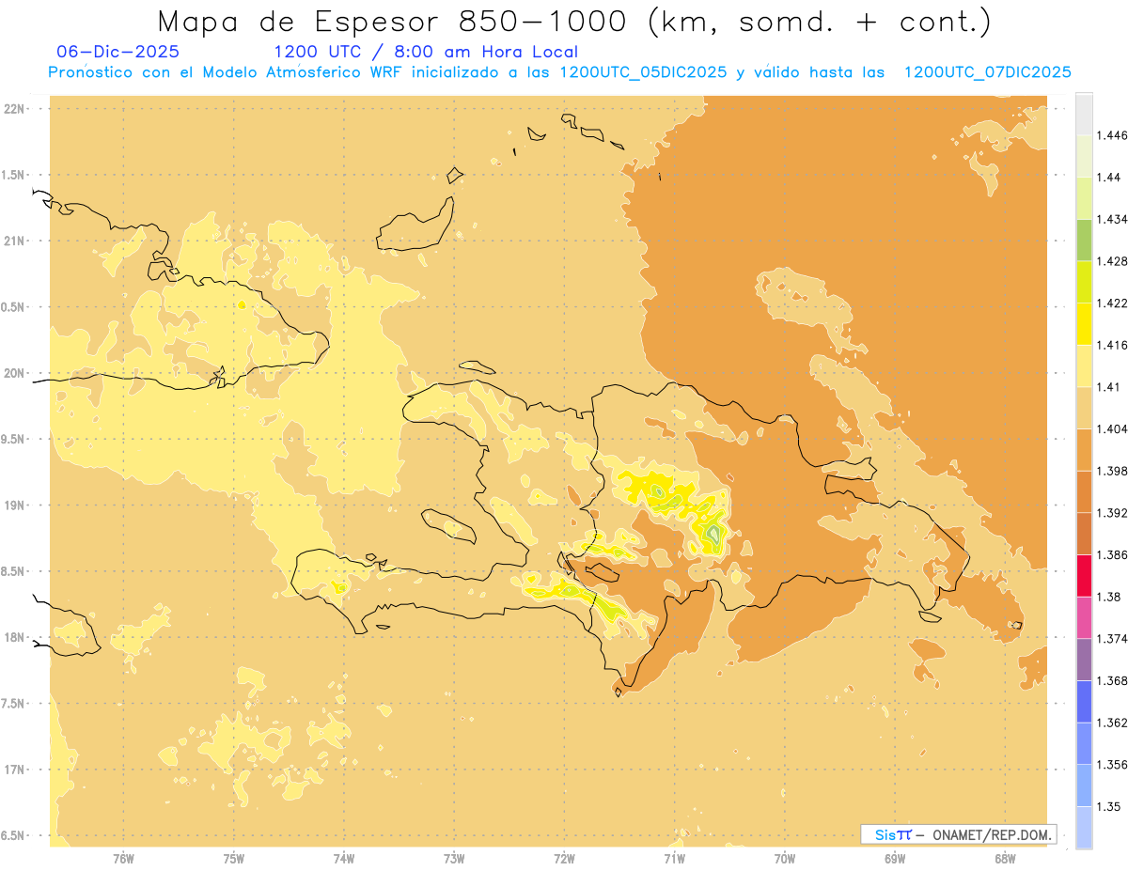Click the 20N latitude label
This screenshot has height=871, width=1128.
coord(15,374)
